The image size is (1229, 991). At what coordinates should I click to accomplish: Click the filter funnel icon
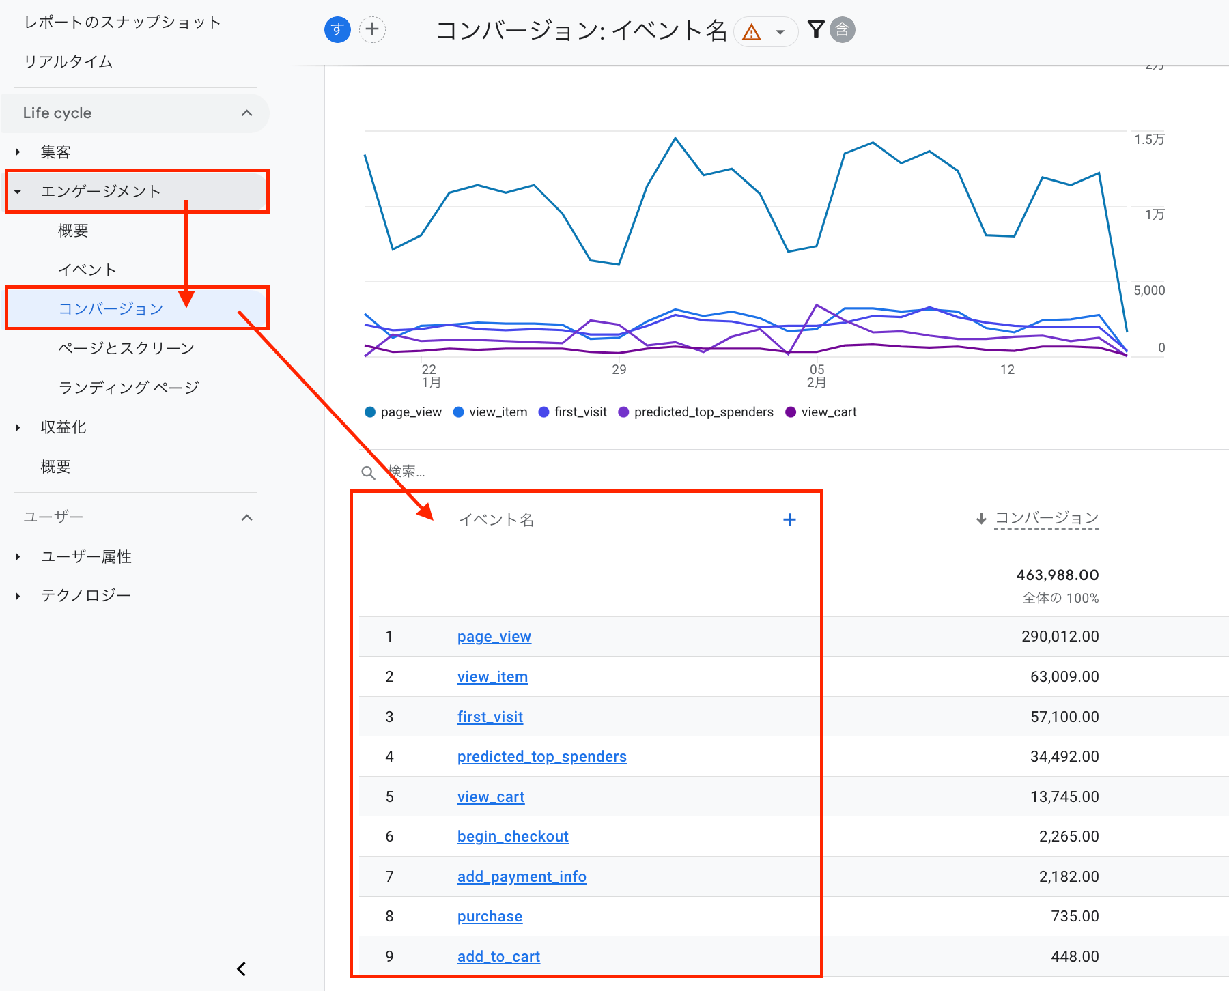(816, 29)
